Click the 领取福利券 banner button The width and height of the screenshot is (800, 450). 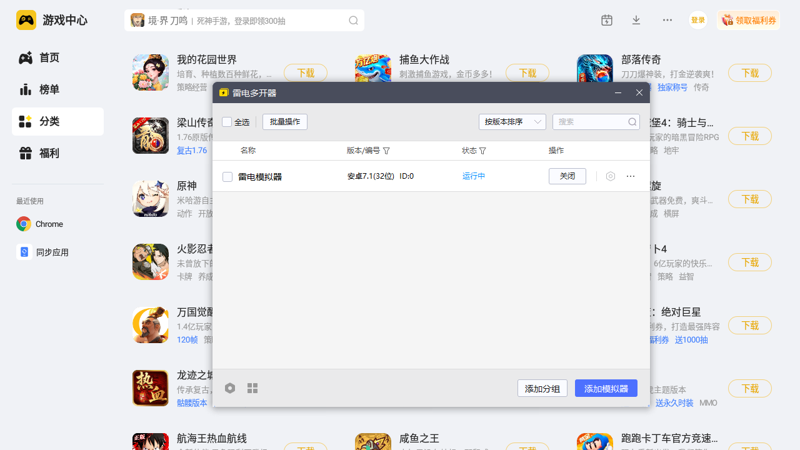coord(748,19)
